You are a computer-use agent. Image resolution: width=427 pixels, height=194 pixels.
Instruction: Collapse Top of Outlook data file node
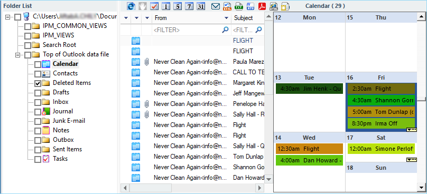18,55
